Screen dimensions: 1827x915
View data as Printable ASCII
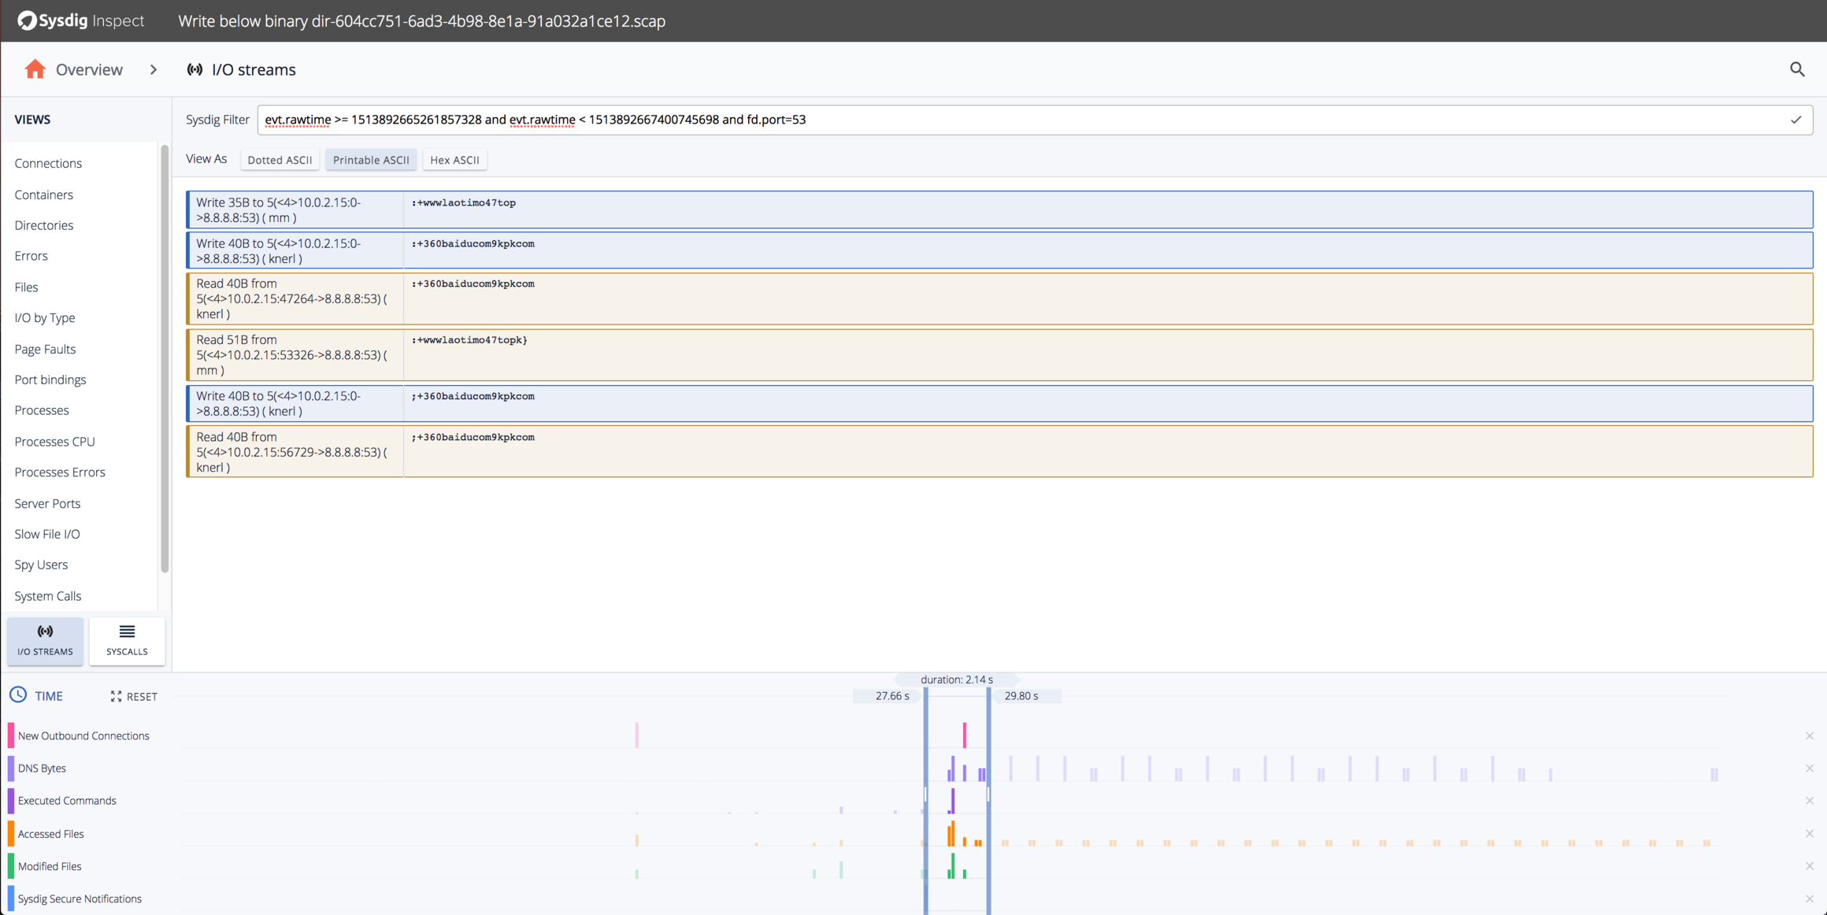pyautogui.click(x=371, y=160)
